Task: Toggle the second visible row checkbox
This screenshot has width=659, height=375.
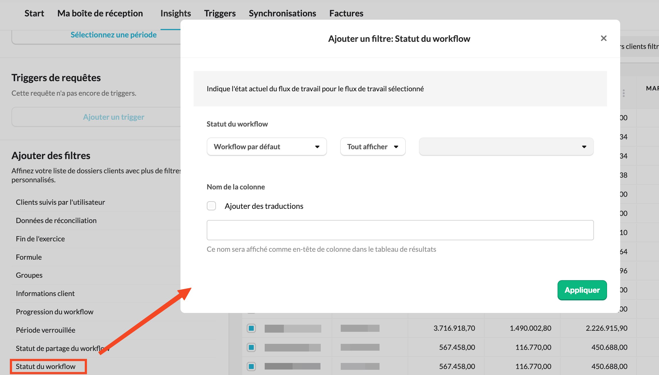Action: click(x=251, y=347)
